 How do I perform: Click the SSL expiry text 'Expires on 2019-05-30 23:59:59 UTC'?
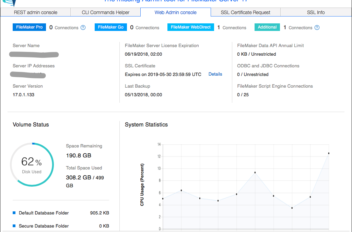coord(163,74)
